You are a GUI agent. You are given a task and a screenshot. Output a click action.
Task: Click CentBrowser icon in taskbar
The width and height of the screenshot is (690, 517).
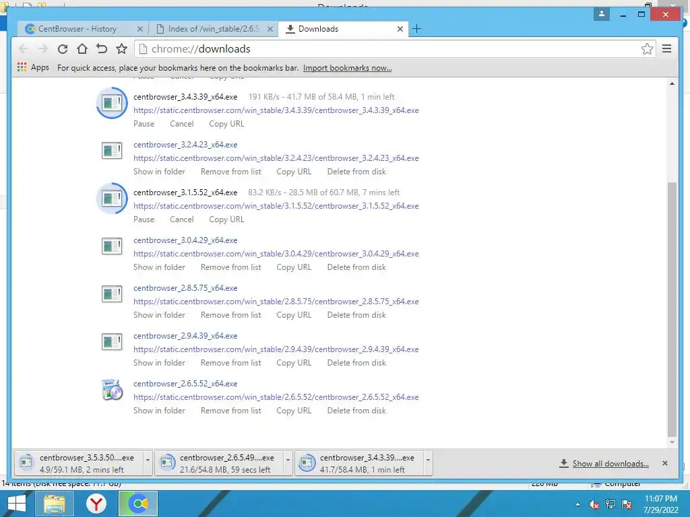tap(137, 504)
